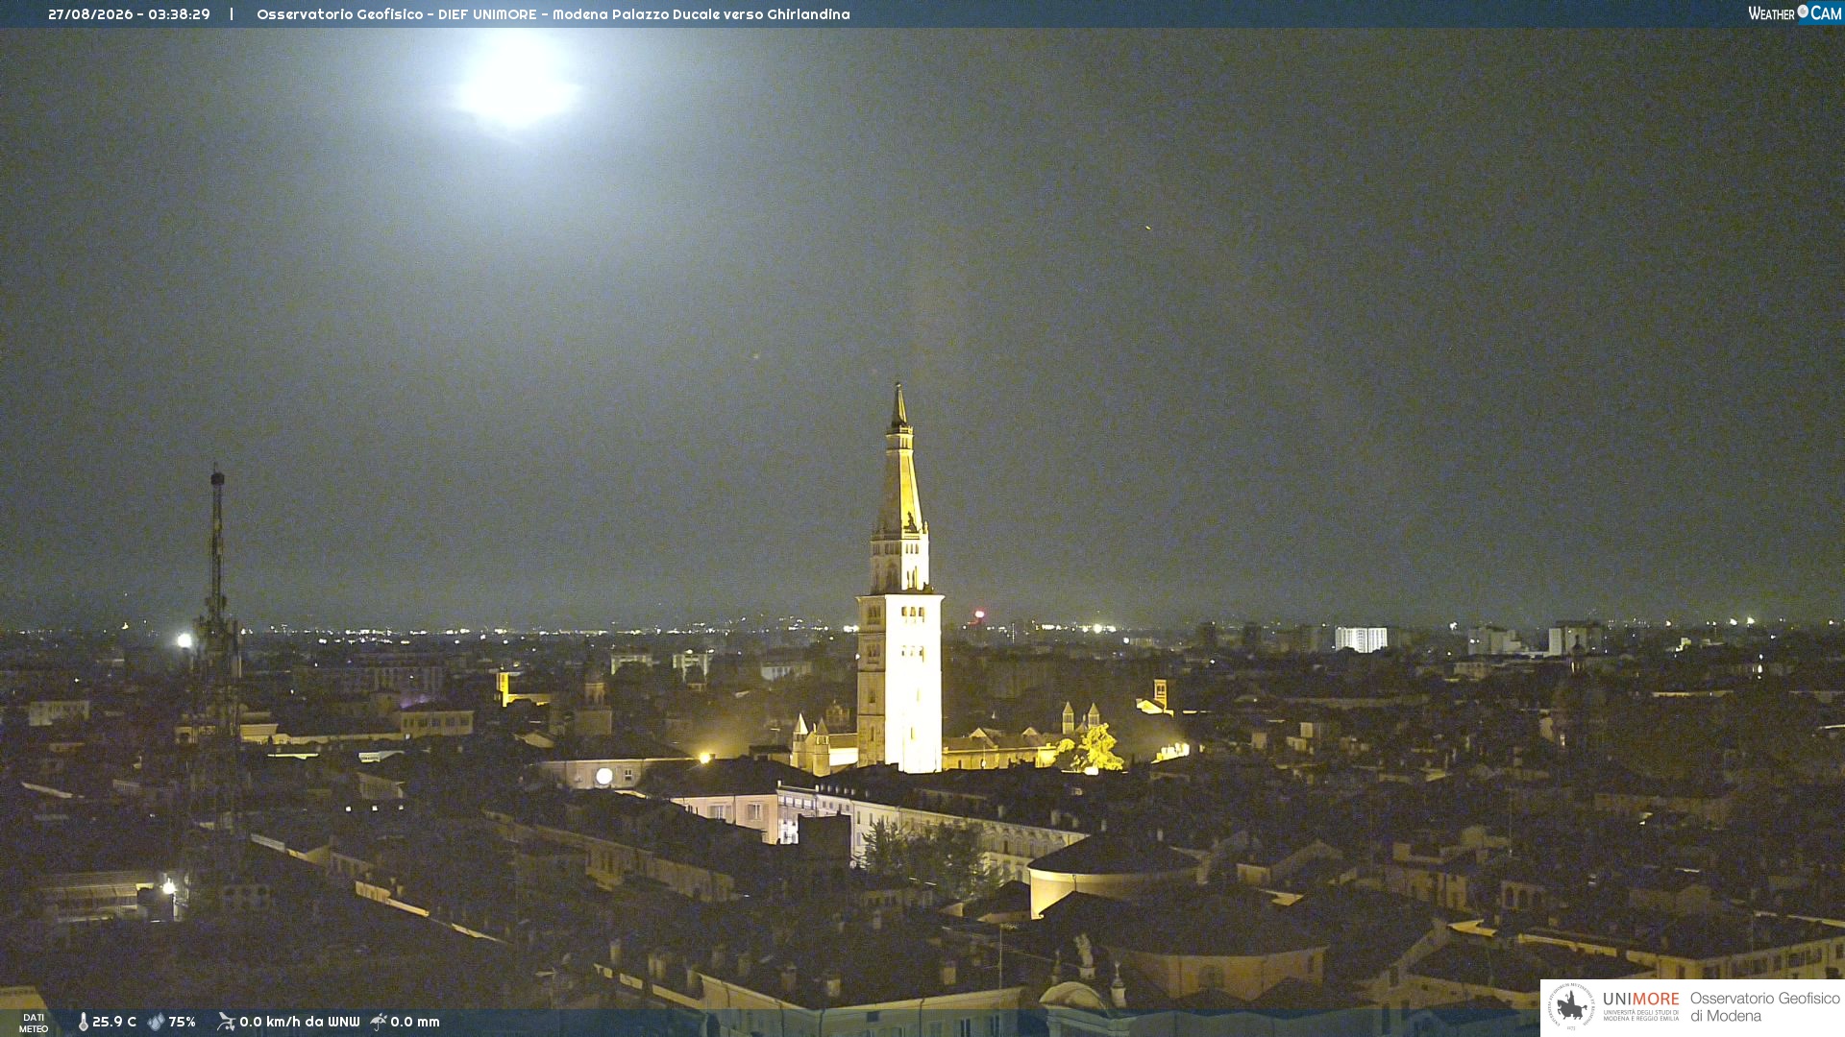Click the DATI METEO label
The width and height of the screenshot is (1845, 1037).
34,1023
